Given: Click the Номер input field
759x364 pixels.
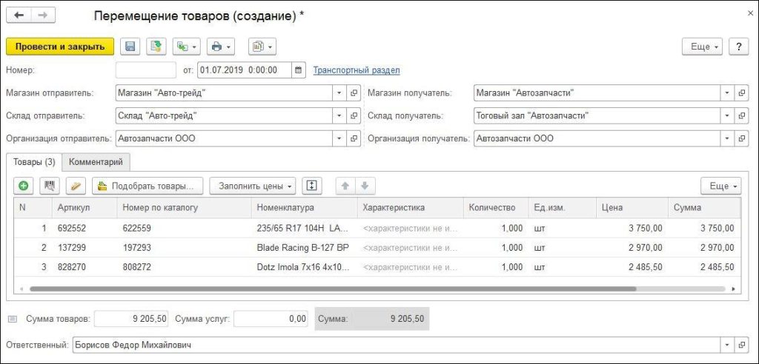Looking at the screenshot, I should tap(146, 70).
